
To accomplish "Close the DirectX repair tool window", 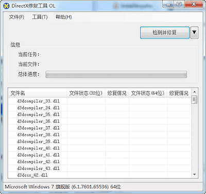I will click(x=194, y=4).
